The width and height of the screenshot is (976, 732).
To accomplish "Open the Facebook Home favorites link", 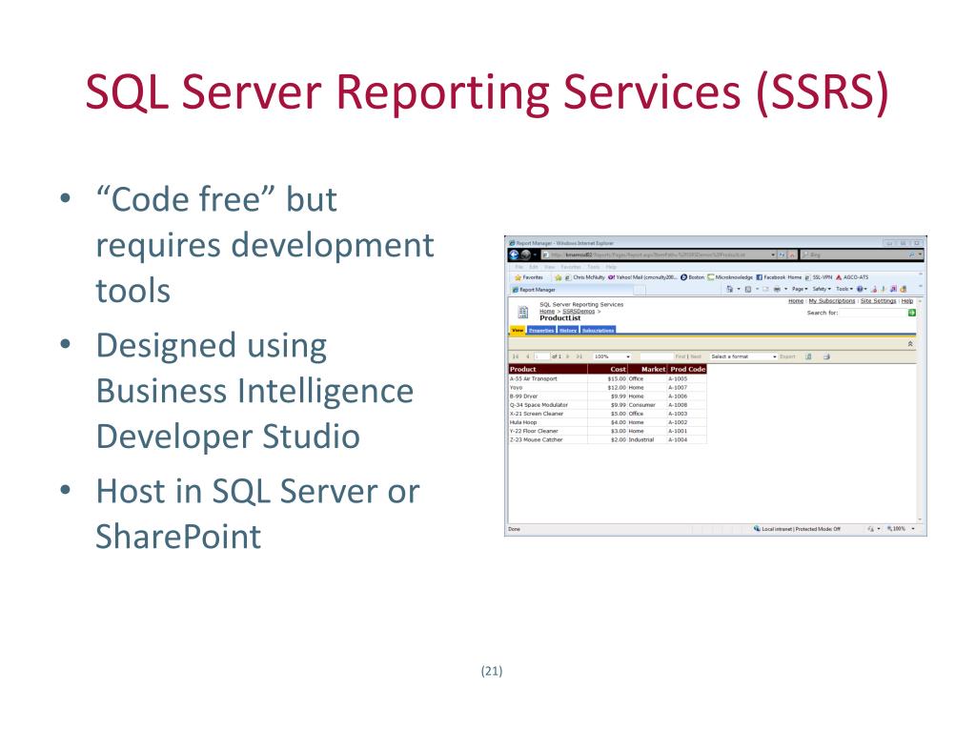I will [779, 277].
